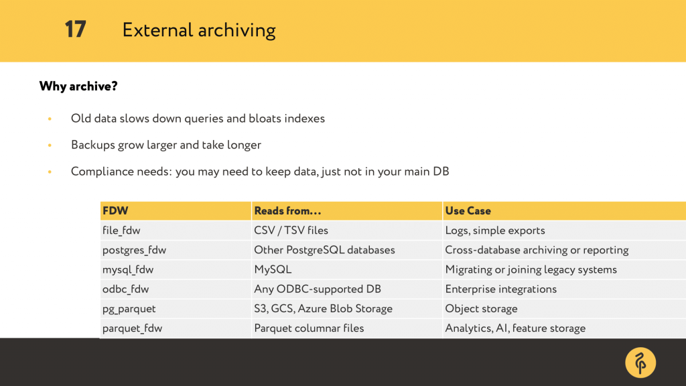This screenshot has height=386, width=686.
Task: Select the odbc_fdw table cell
Action: click(176, 289)
